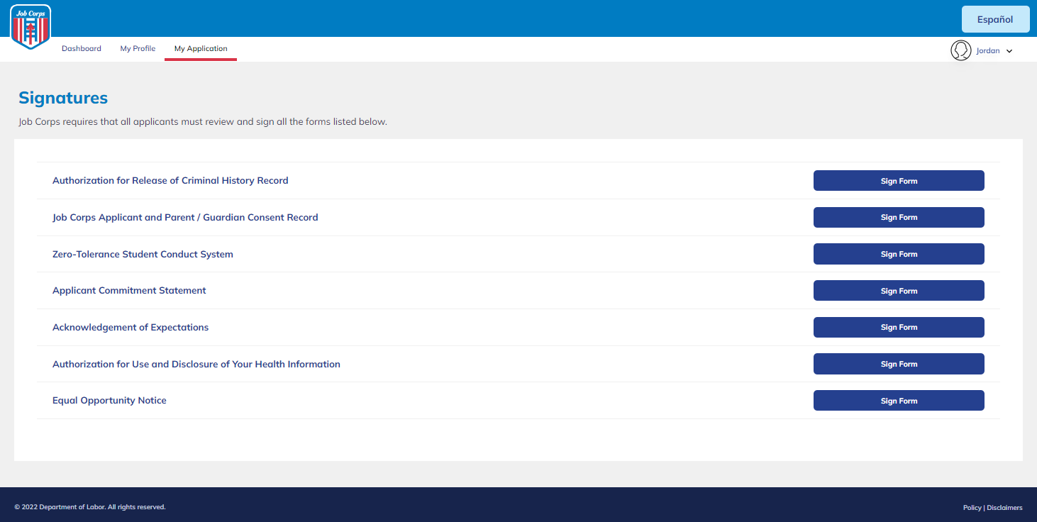Sign the Zero-Tolerance Student Conduct System form
This screenshot has width=1037, height=522.
click(x=899, y=254)
